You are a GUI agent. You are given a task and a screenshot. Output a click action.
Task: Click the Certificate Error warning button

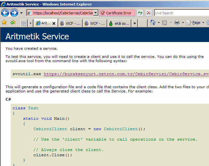coord(116,13)
